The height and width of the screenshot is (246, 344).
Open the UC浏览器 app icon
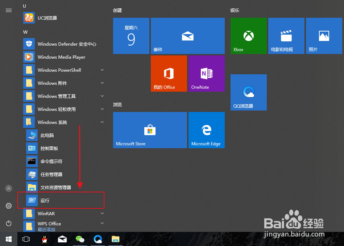pos(29,18)
